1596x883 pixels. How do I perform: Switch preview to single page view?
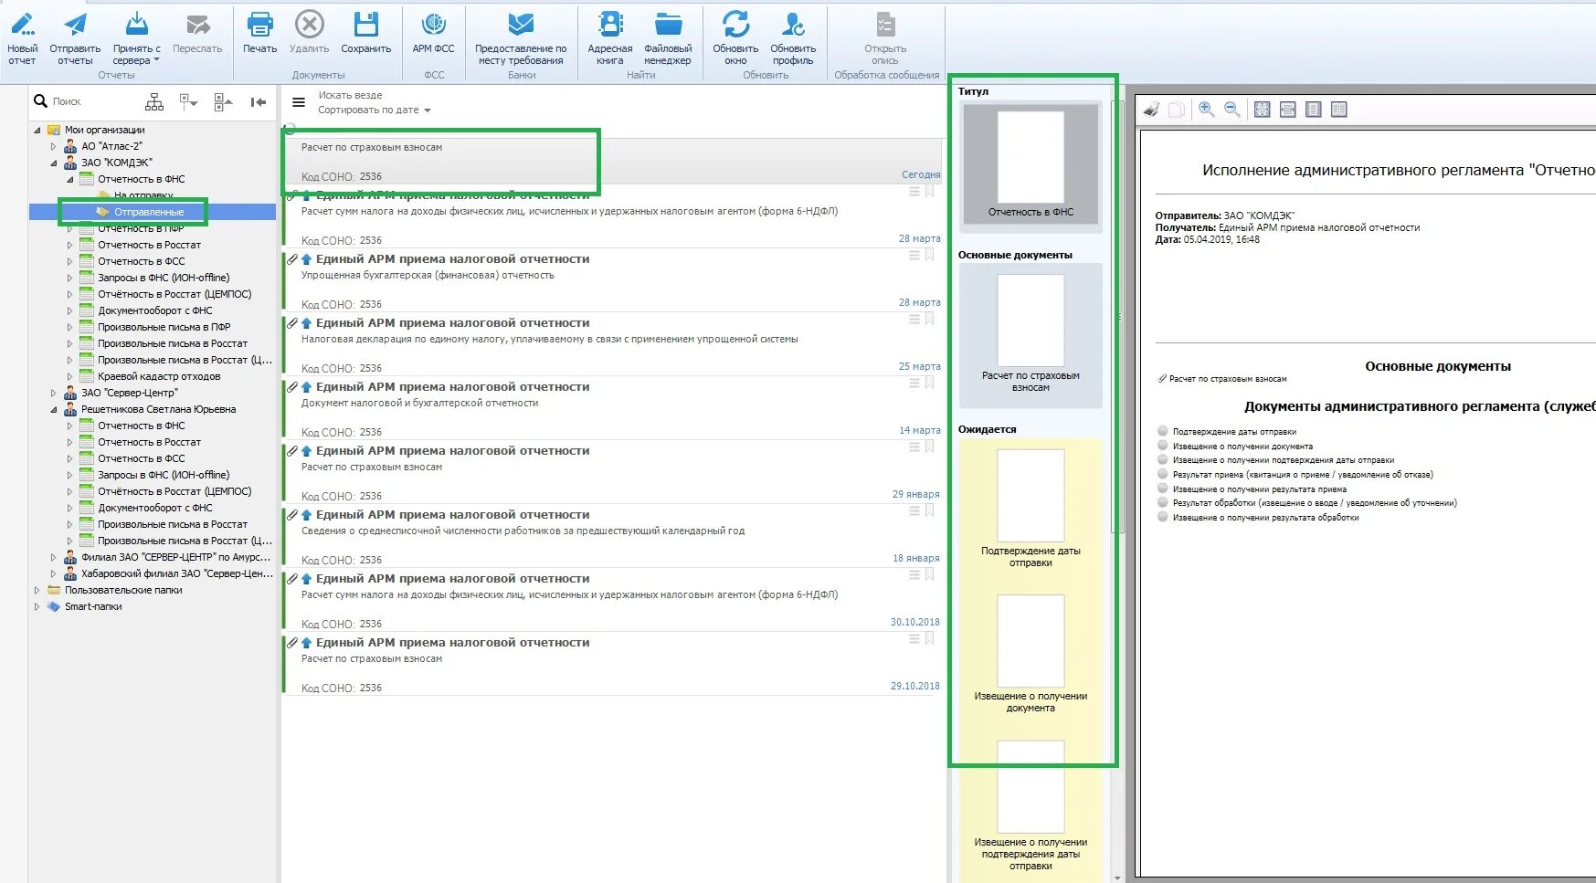(1314, 110)
